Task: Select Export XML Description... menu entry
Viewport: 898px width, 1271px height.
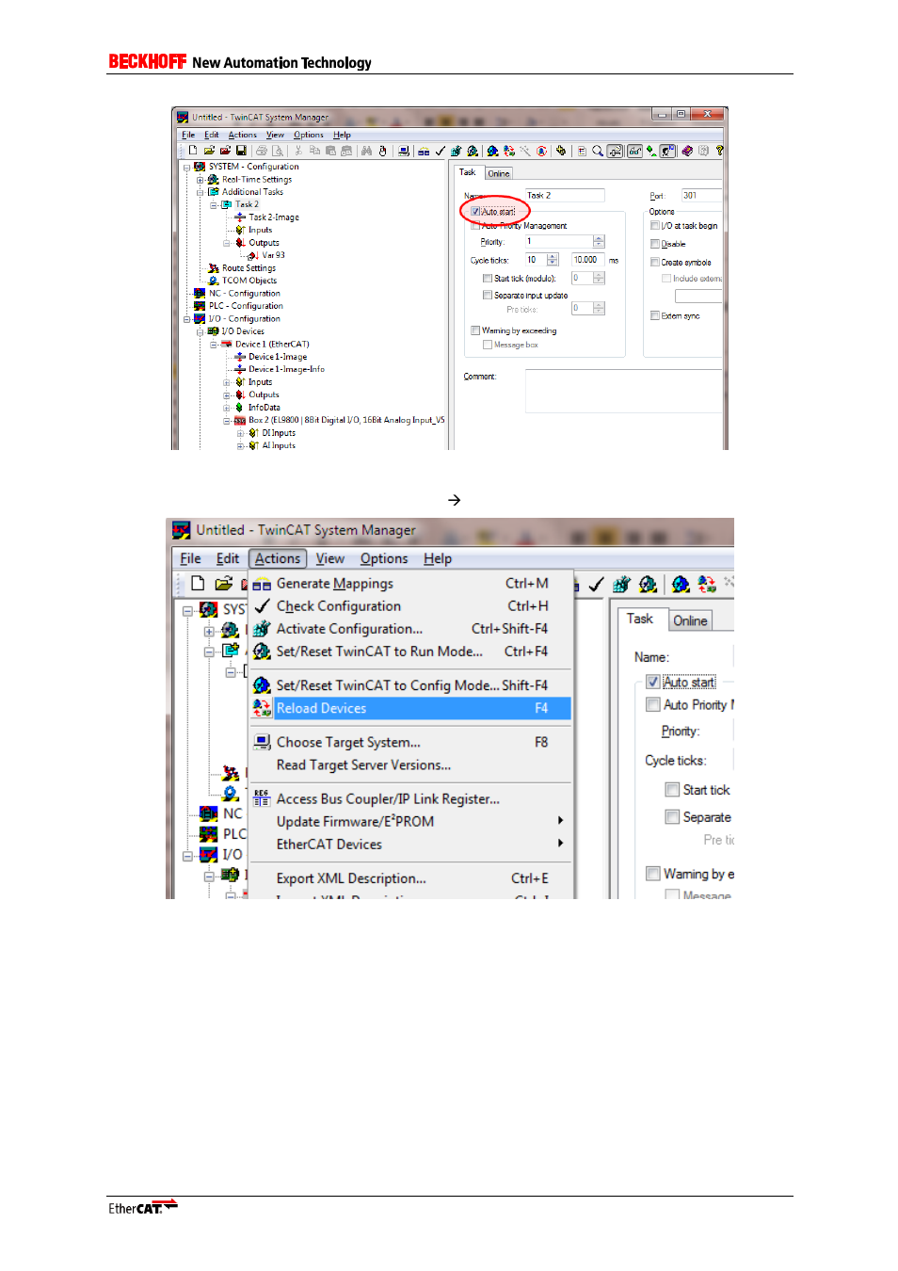Action: point(410,878)
